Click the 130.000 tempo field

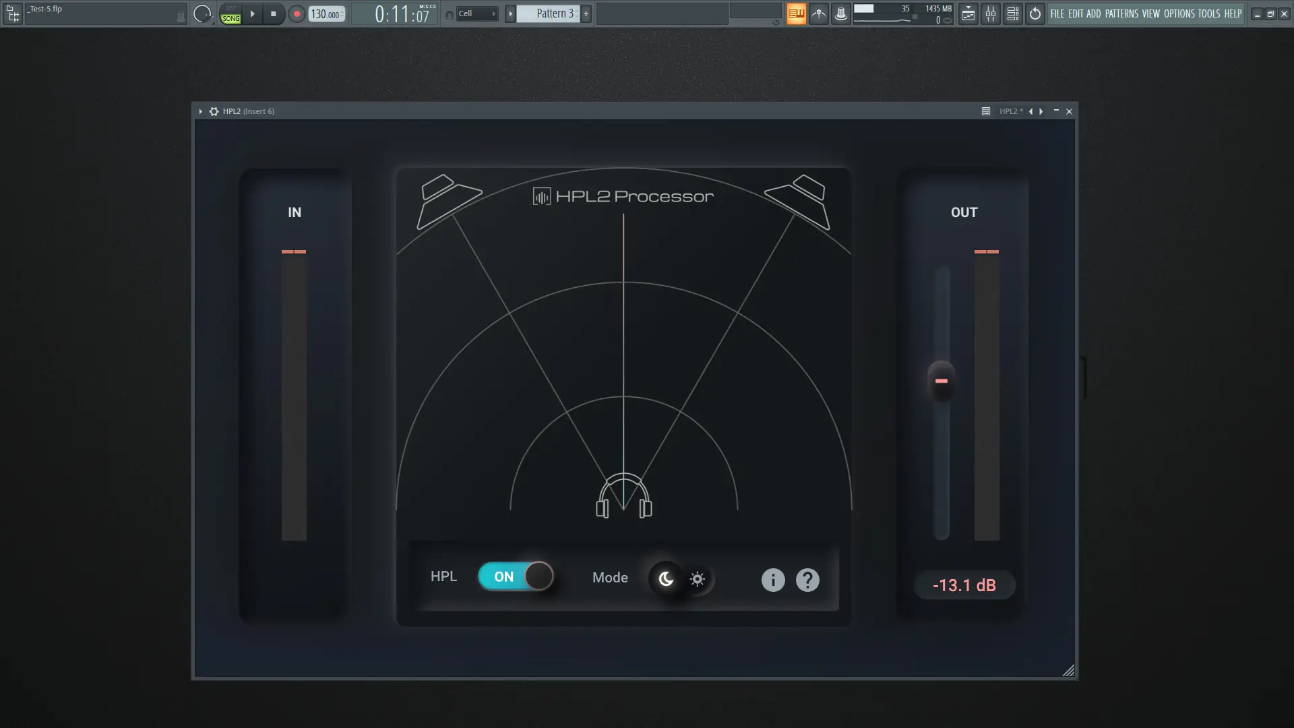click(x=326, y=14)
